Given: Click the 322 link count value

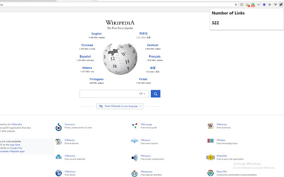Looking at the screenshot, I should (215, 23).
